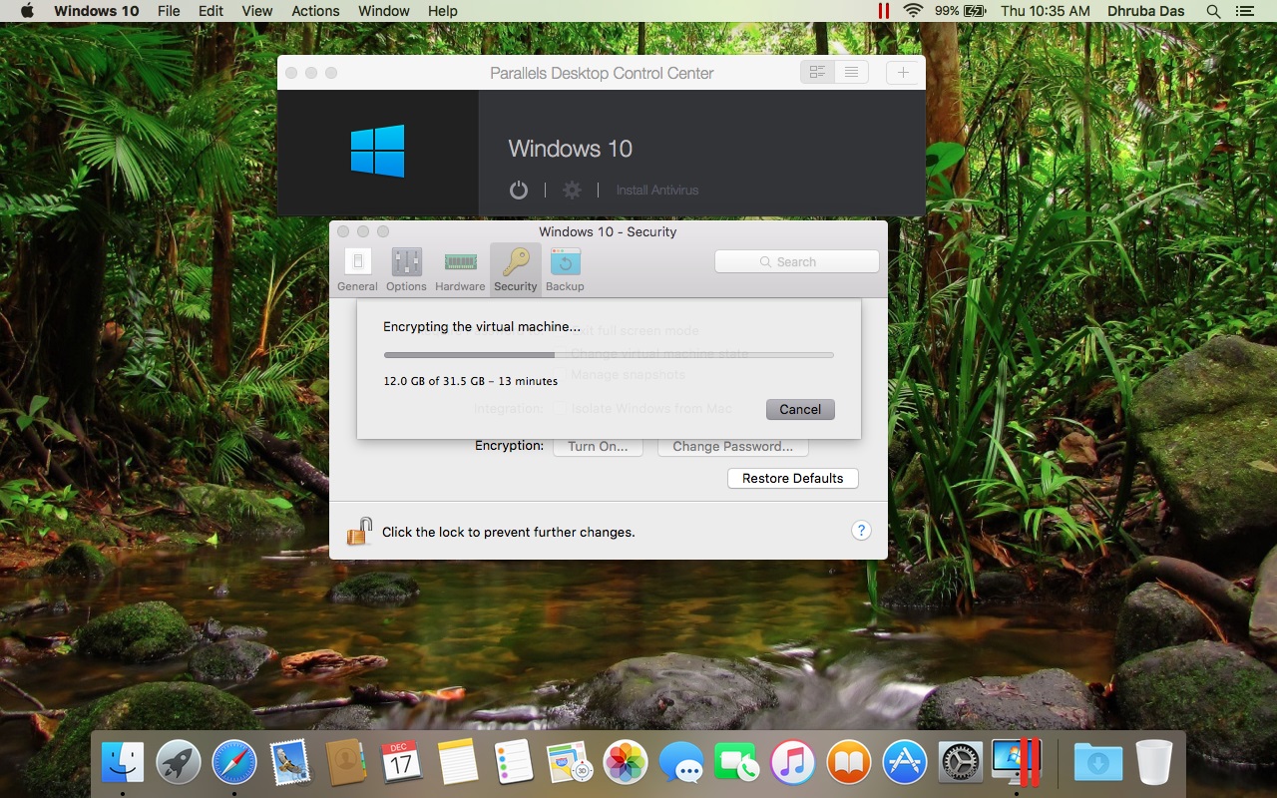
Task: Open System Preferences from the Dock
Action: pyautogui.click(x=961, y=764)
